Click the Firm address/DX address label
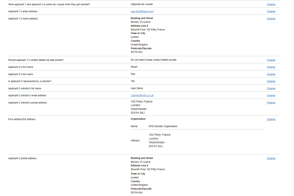Screen dimensions: 294x196 point(22,119)
